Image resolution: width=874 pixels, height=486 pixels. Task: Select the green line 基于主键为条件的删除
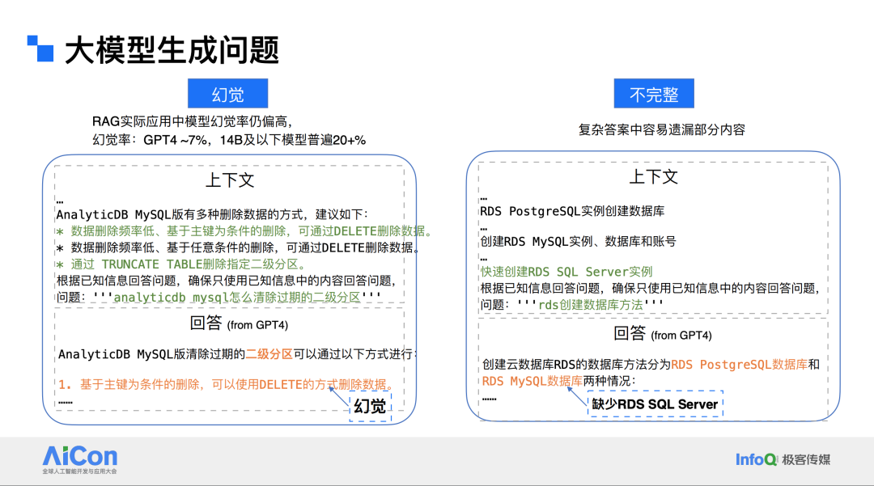(x=244, y=231)
